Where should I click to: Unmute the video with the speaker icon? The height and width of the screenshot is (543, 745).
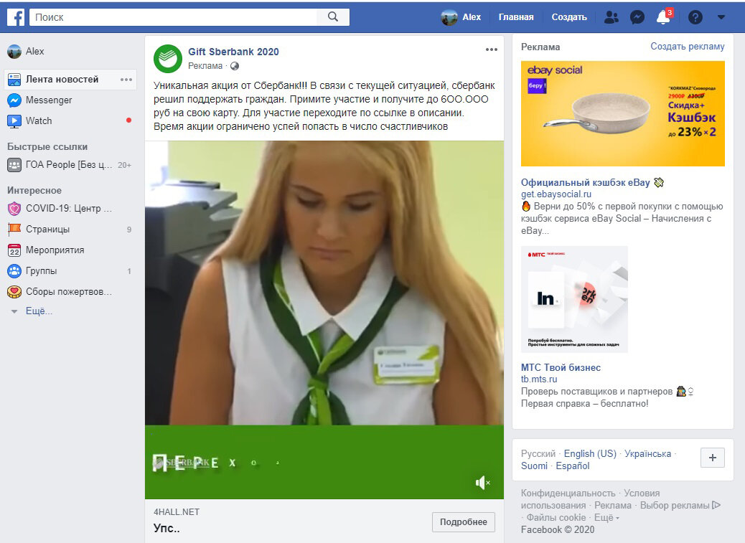pos(482,483)
